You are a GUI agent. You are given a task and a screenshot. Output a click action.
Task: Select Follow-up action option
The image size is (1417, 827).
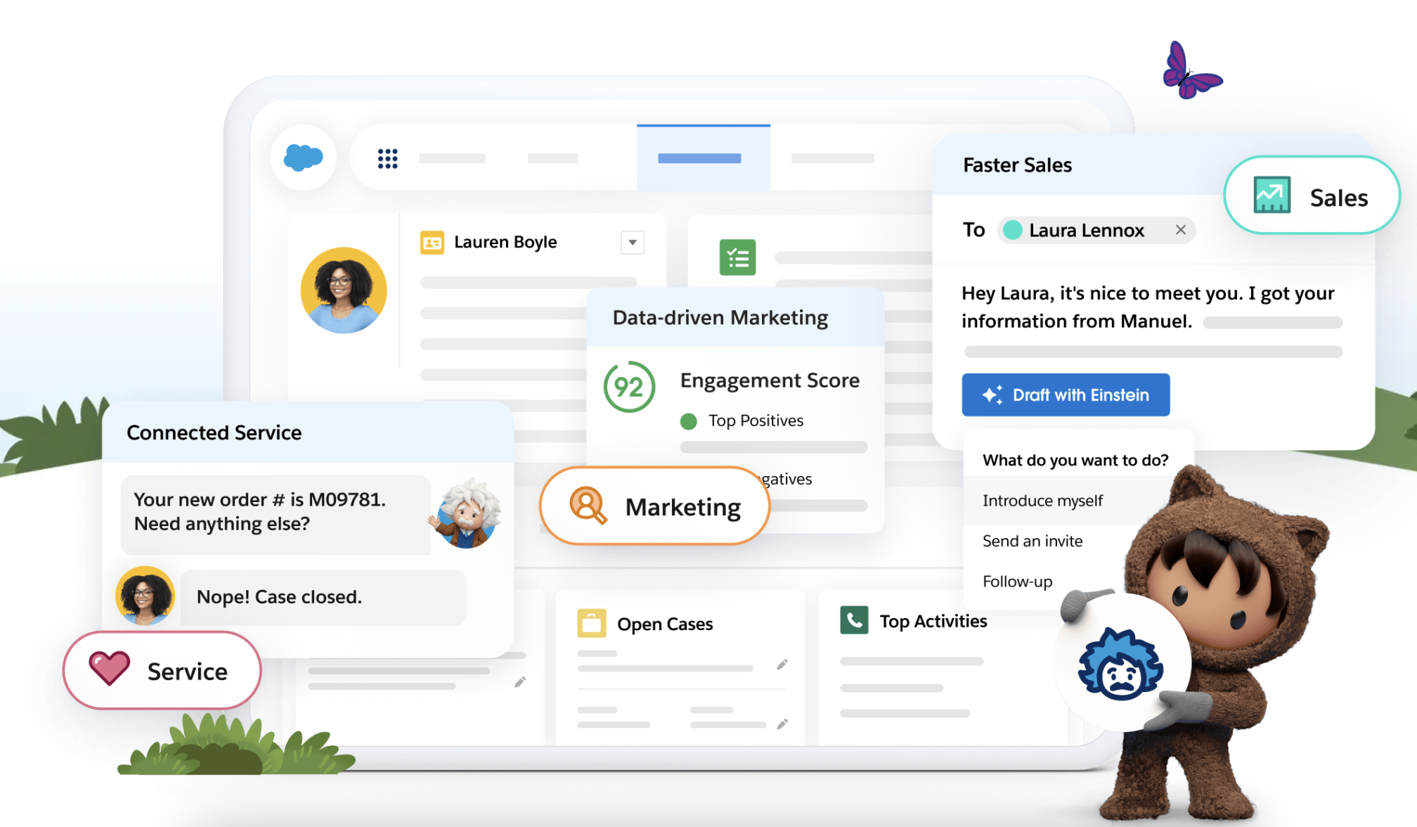tap(1016, 580)
